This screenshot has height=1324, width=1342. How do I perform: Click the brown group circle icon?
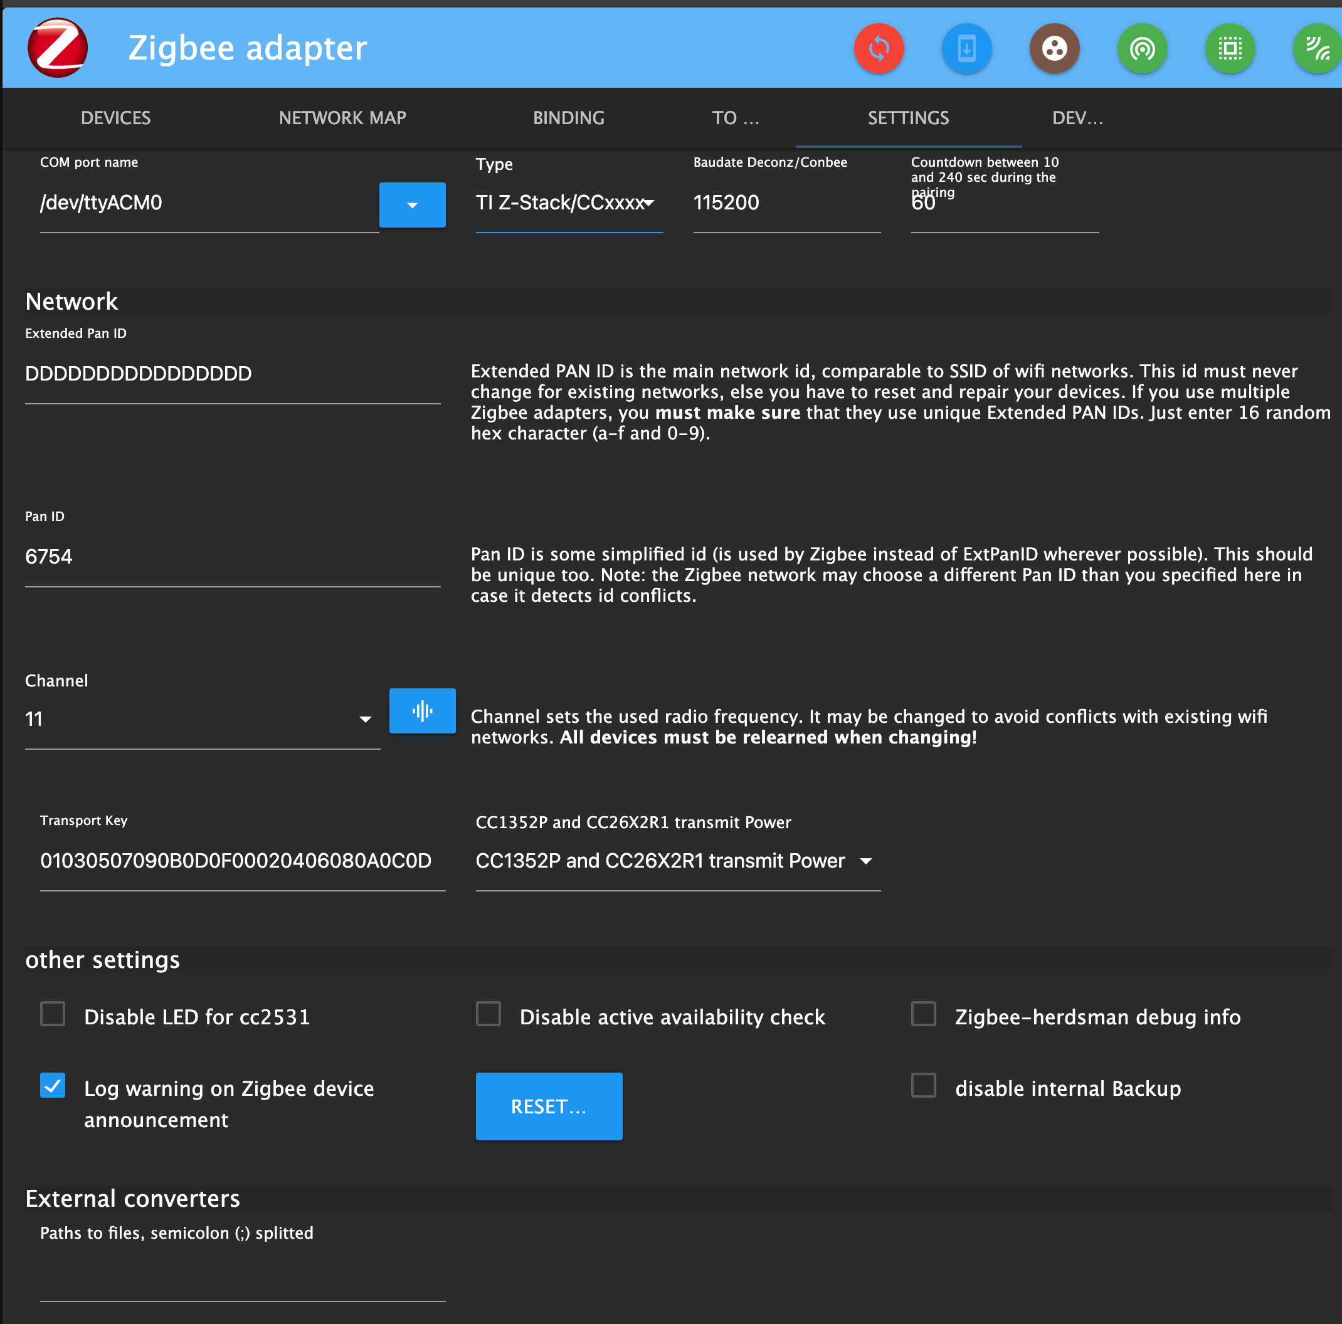[1054, 49]
